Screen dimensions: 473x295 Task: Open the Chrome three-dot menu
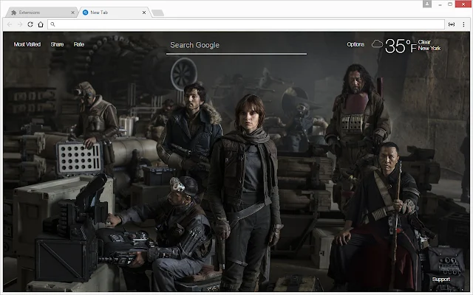463,24
